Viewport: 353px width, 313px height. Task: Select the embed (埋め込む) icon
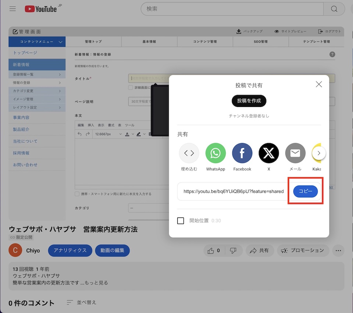point(189,153)
